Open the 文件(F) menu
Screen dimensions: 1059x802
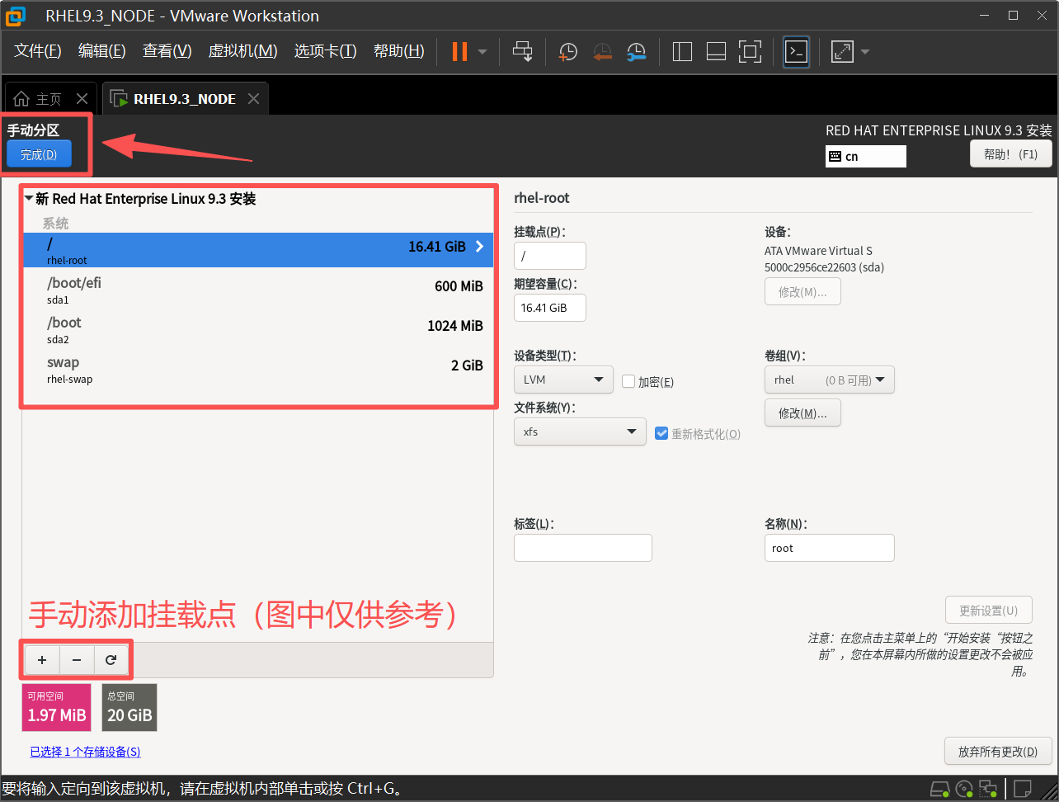38,51
